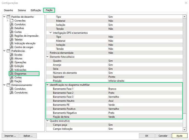The width and height of the screenshot is (189, 140).
Task: Expand the Conexões tree node
Action: [7, 21]
